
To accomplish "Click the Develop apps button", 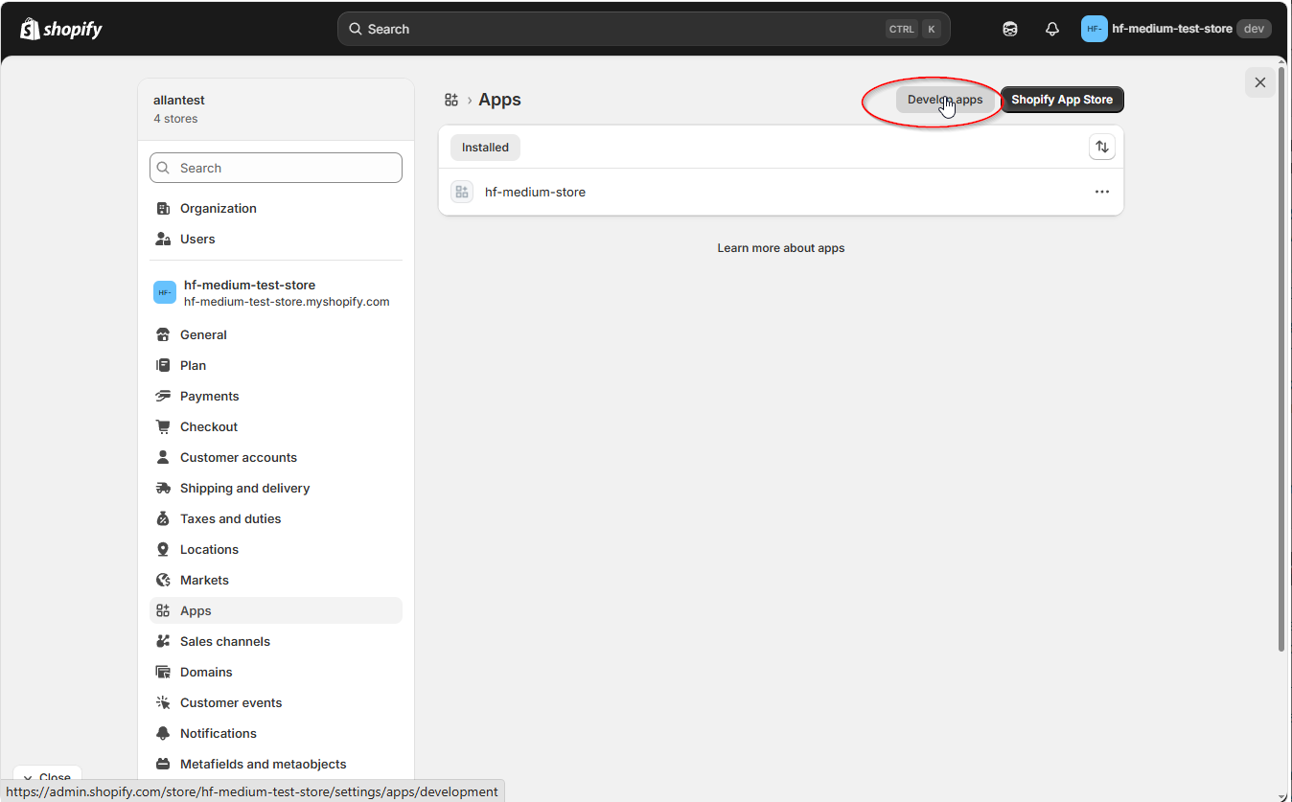I will click(944, 99).
